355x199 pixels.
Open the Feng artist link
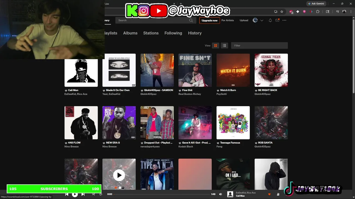219,146
